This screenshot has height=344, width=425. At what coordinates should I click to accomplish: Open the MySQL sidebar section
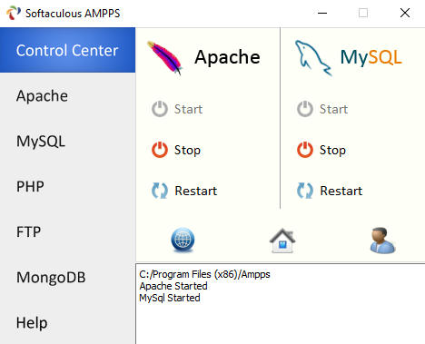coord(67,141)
